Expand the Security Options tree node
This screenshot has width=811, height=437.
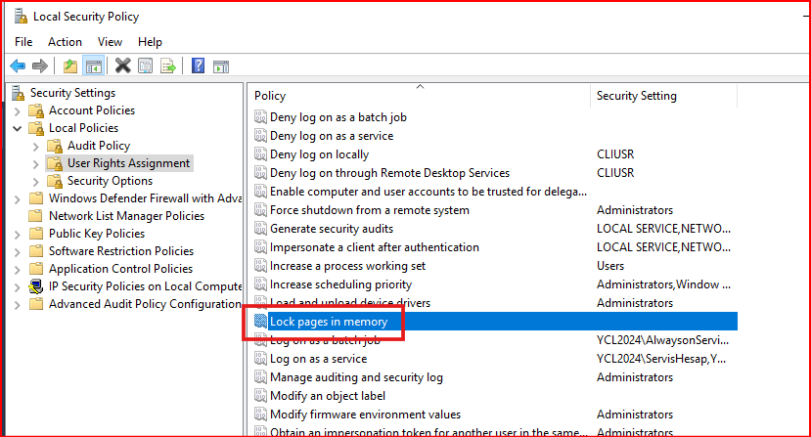pos(36,181)
